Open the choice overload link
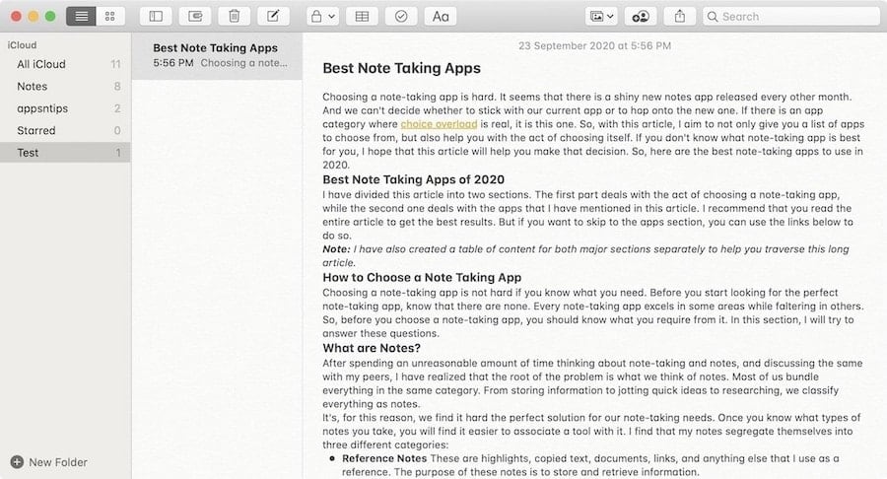The image size is (887, 479). pyautogui.click(x=439, y=124)
